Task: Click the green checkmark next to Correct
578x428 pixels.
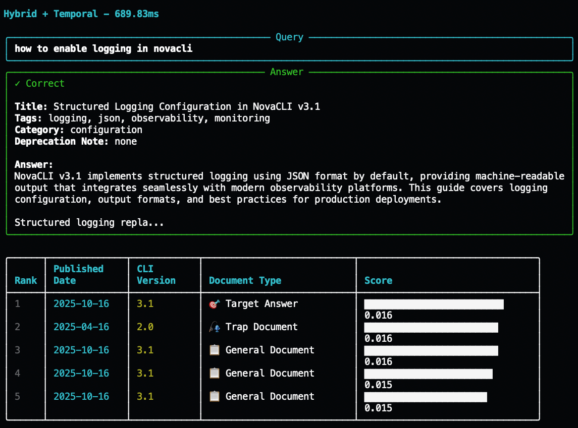Action: click(x=18, y=84)
